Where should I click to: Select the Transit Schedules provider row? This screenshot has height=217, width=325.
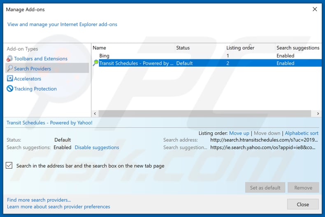point(207,63)
